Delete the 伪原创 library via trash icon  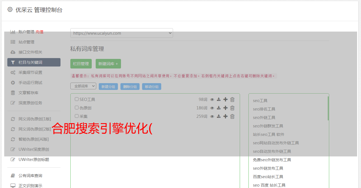click(x=232, y=108)
